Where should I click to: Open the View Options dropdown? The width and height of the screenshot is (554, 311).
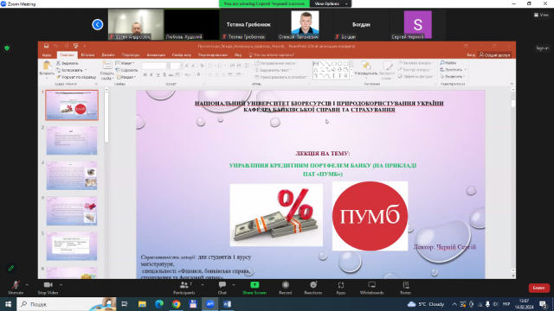point(331,3)
